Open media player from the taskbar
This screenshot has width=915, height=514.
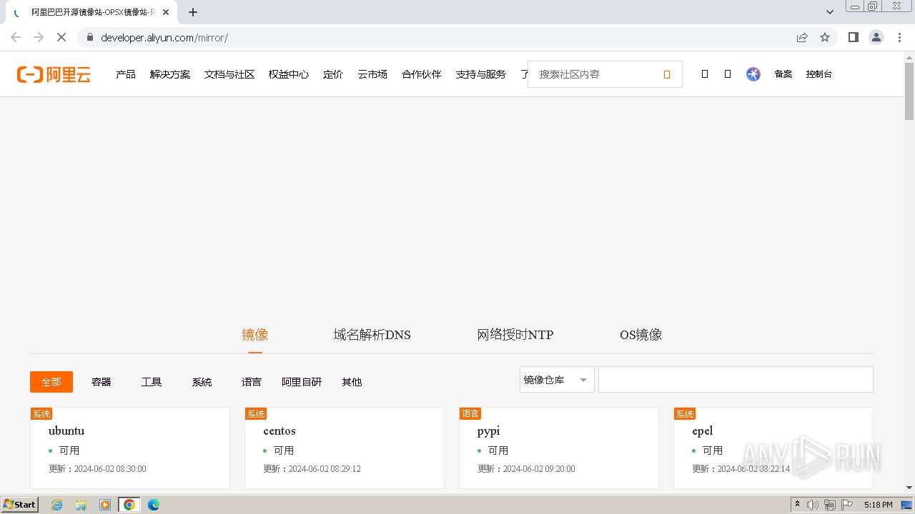105,505
